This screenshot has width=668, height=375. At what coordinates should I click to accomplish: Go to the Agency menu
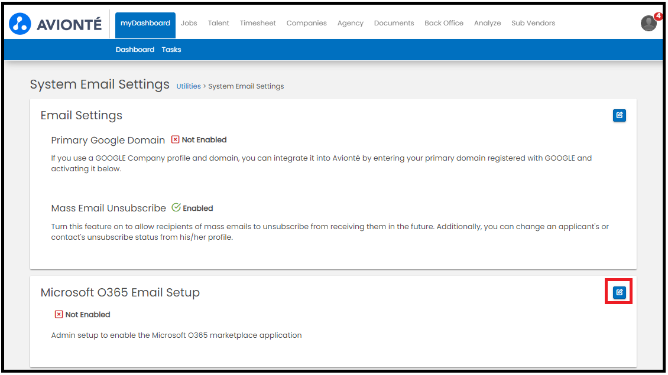[350, 23]
